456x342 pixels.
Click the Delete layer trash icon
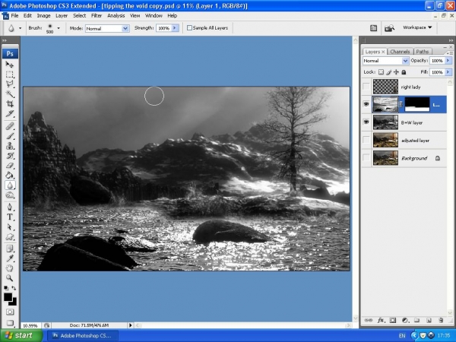click(441, 320)
